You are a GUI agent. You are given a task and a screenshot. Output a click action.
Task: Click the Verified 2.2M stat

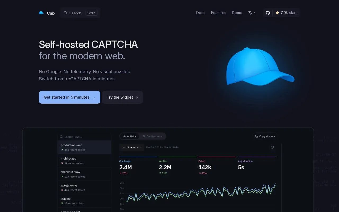177,166
